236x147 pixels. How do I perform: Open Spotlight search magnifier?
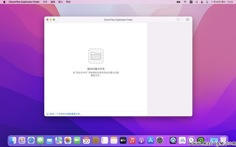point(197,2)
